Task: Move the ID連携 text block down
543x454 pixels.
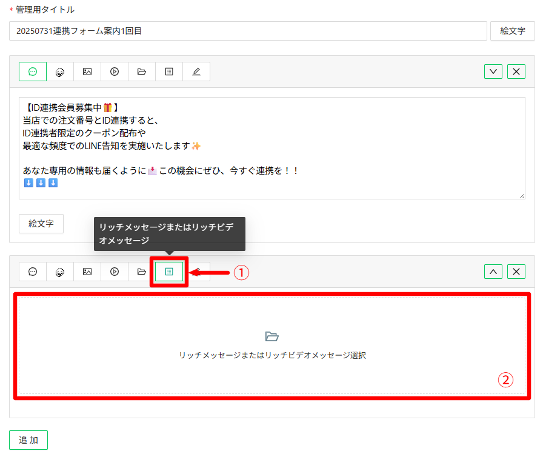Action: 493,72
